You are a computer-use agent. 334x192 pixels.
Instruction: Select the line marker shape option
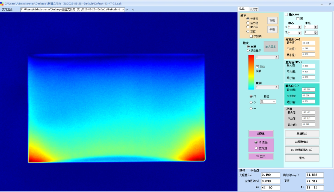251,109
